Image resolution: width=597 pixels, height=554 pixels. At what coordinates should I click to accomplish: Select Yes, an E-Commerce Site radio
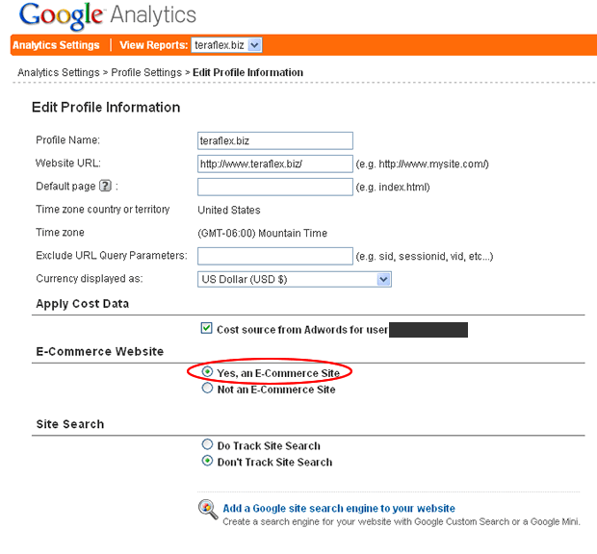tap(207, 372)
